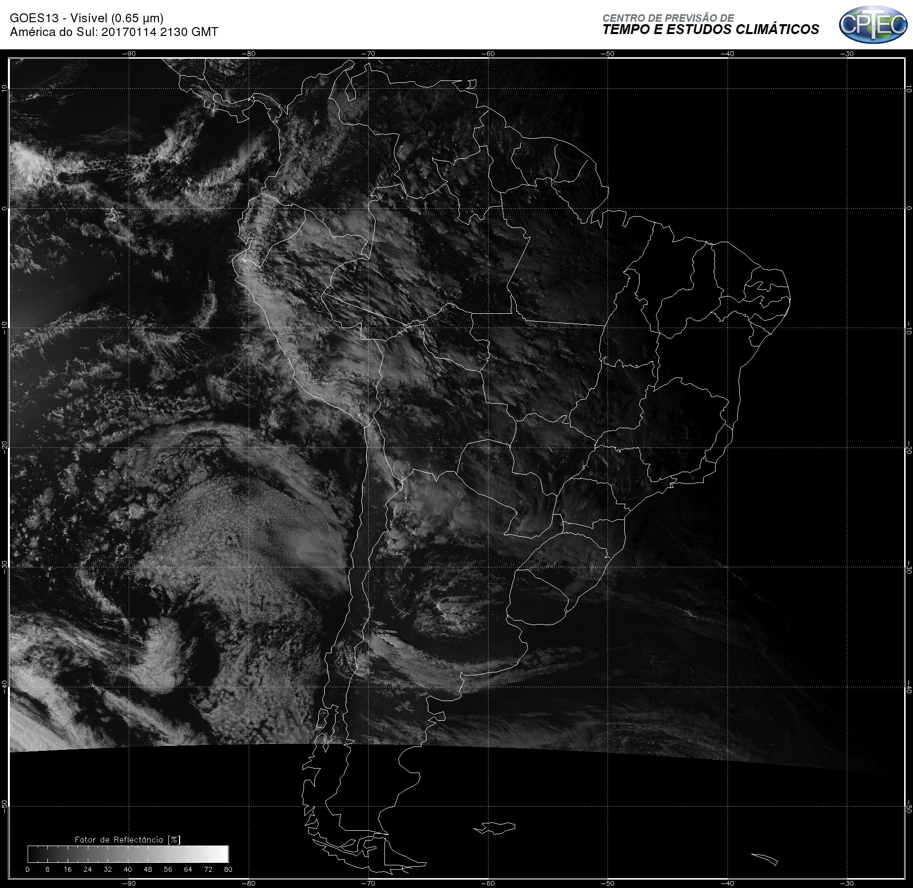Click the '-40' latitude label on left axis
Screen dimensions: 913x888
pos(4,686)
